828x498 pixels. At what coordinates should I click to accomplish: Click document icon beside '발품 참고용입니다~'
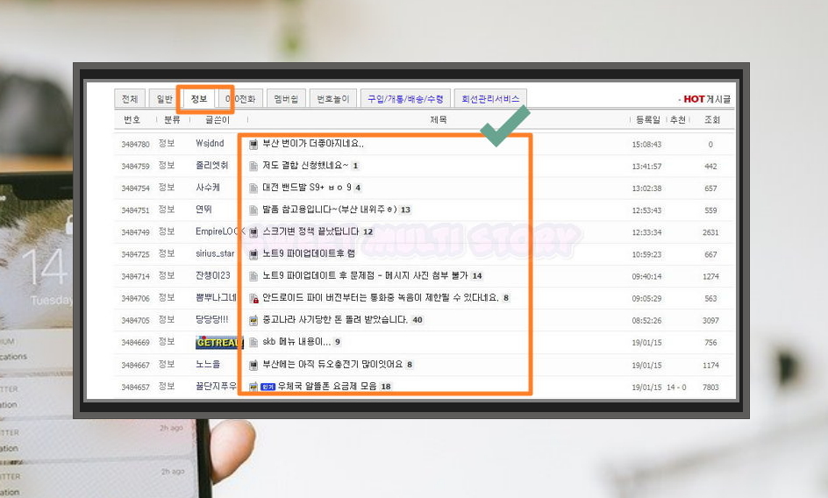point(253,210)
